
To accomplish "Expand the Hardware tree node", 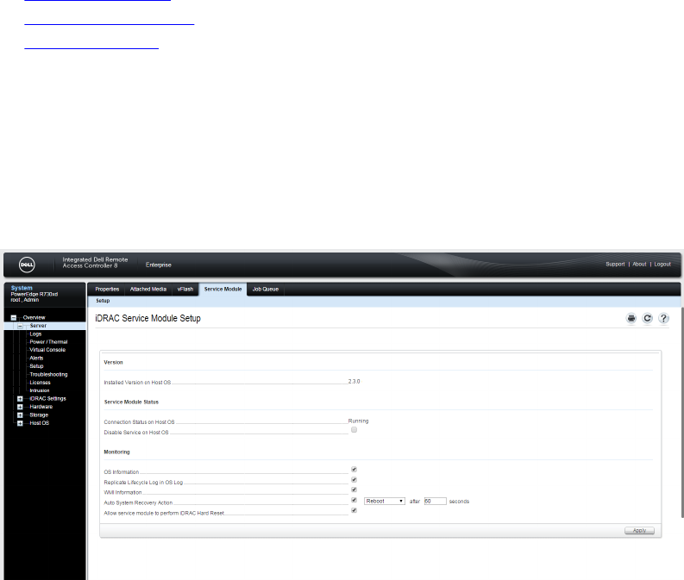I will point(20,407).
